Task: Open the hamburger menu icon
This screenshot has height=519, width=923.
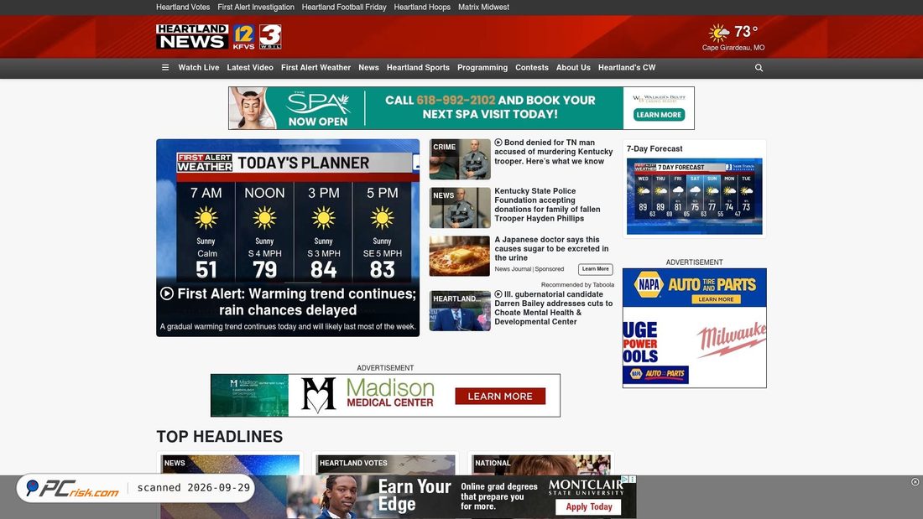Action: (165, 68)
